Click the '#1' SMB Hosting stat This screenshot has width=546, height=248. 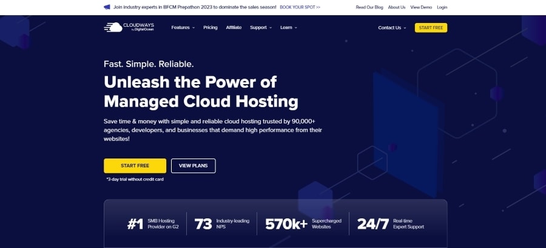(x=153, y=224)
